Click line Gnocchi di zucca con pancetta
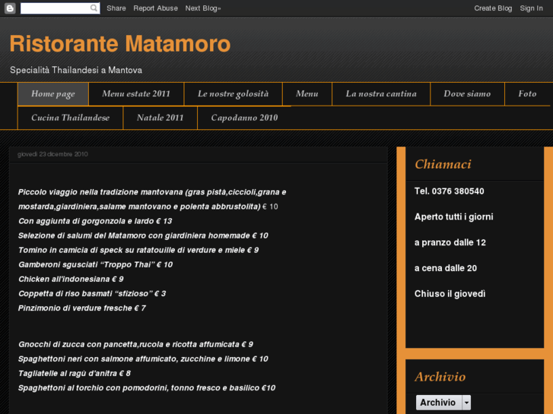The width and height of the screenshot is (553, 414). (x=135, y=344)
